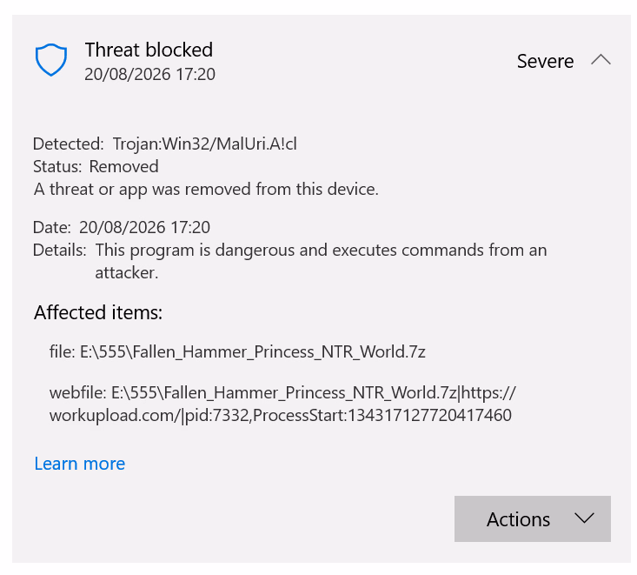This screenshot has width=637, height=575.
Task: Click the threat removed message text
Action: click(x=206, y=190)
